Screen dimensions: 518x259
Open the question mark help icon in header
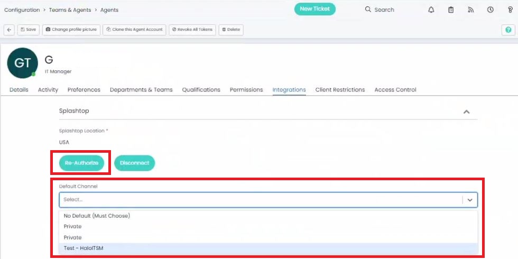(x=510, y=10)
